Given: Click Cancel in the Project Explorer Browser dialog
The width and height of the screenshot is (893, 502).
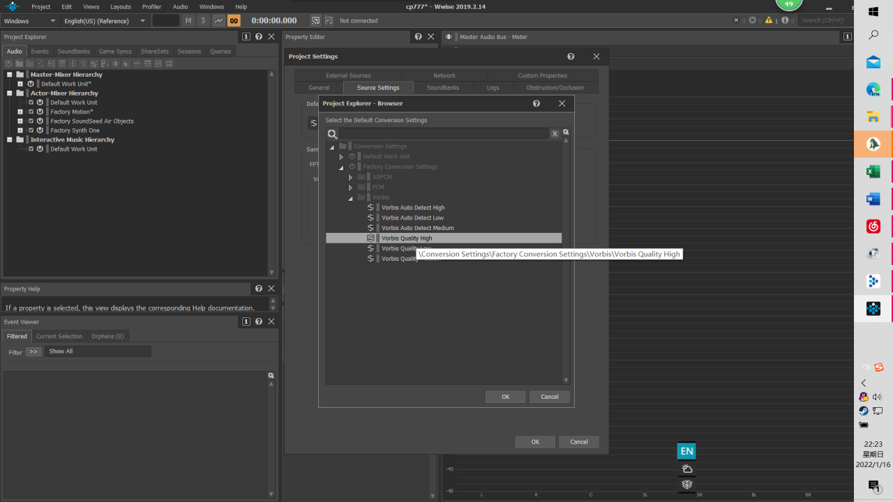Looking at the screenshot, I should pos(550,397).
